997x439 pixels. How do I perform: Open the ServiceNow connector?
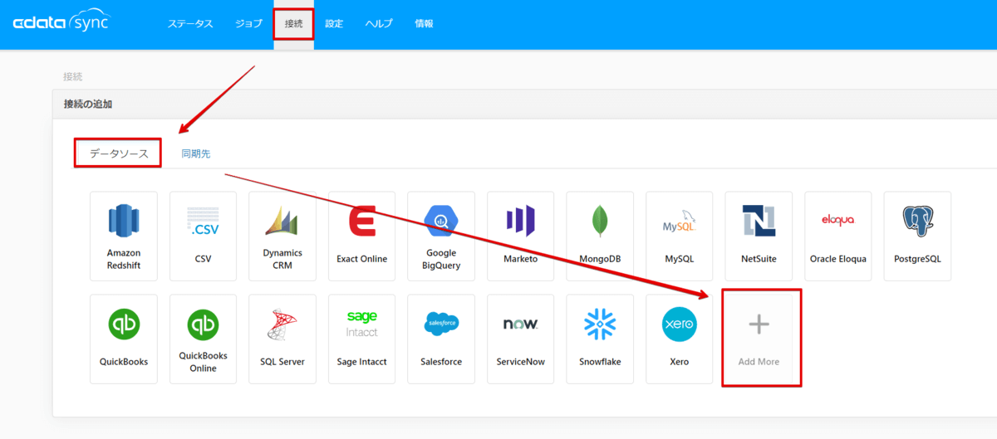(x=520, y=339)
